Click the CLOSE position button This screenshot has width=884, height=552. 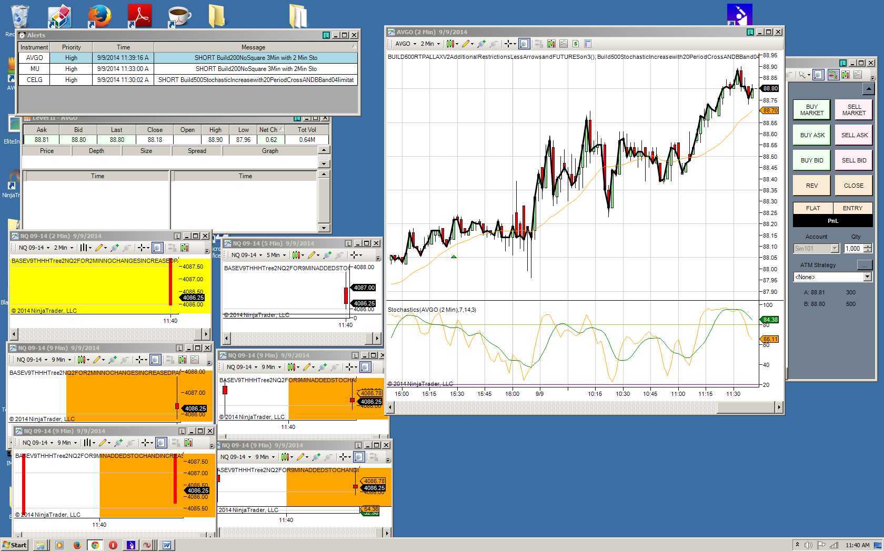[853, 186]
